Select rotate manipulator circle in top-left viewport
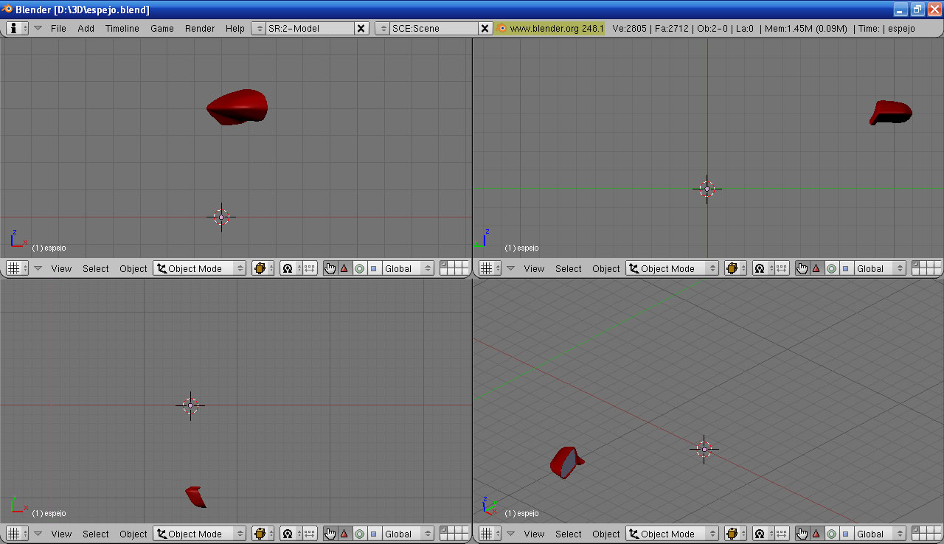The height and width of the screenshot is (544, 944). (x=359, y=268)
